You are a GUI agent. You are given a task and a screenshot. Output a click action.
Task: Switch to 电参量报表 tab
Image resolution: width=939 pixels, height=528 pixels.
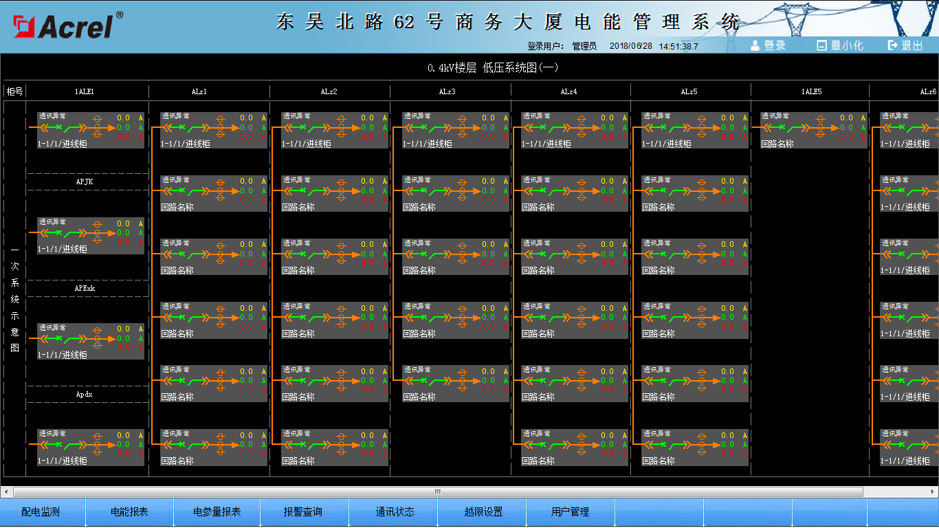click(217, 512)
